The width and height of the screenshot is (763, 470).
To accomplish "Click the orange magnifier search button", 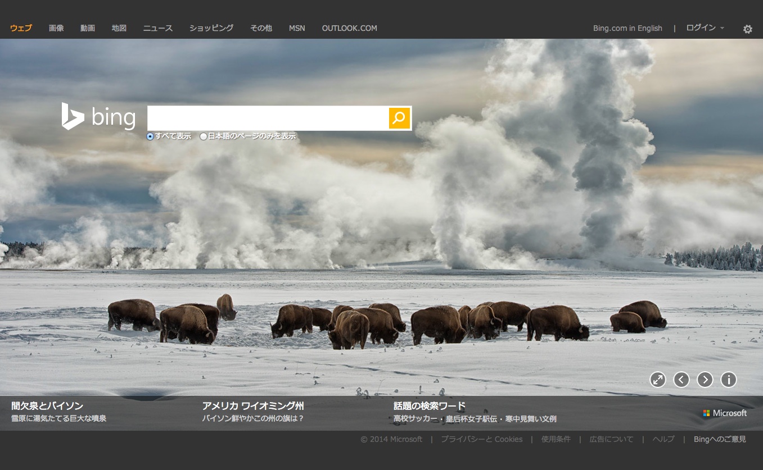I will [x=399, y=118].
